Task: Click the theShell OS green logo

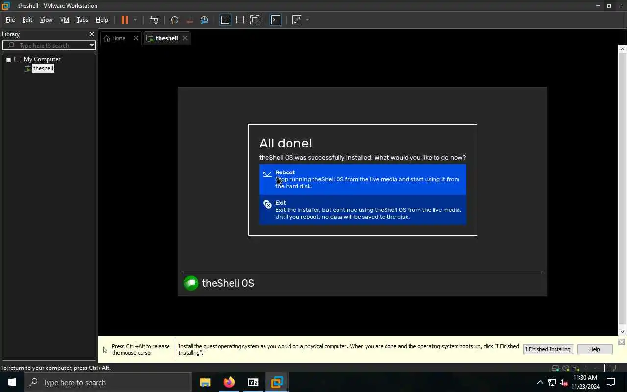Action: pos(191,283)
